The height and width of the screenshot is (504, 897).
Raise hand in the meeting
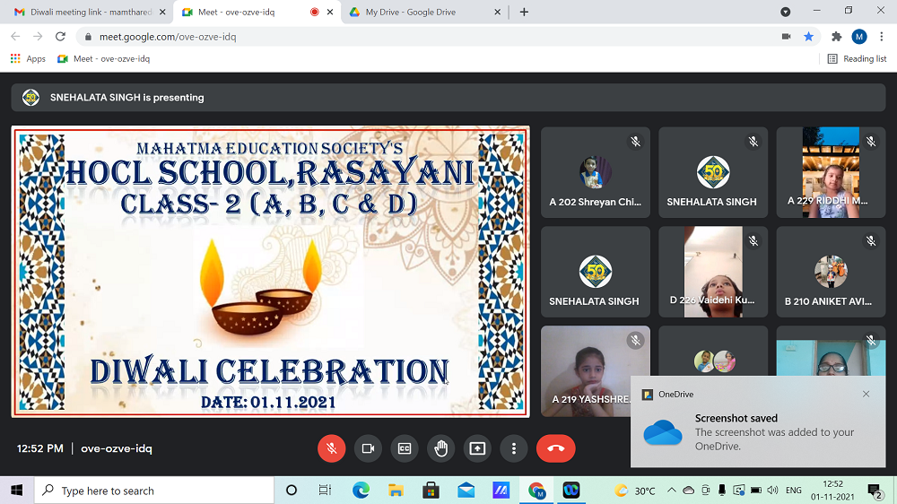[x=440, y=448]
